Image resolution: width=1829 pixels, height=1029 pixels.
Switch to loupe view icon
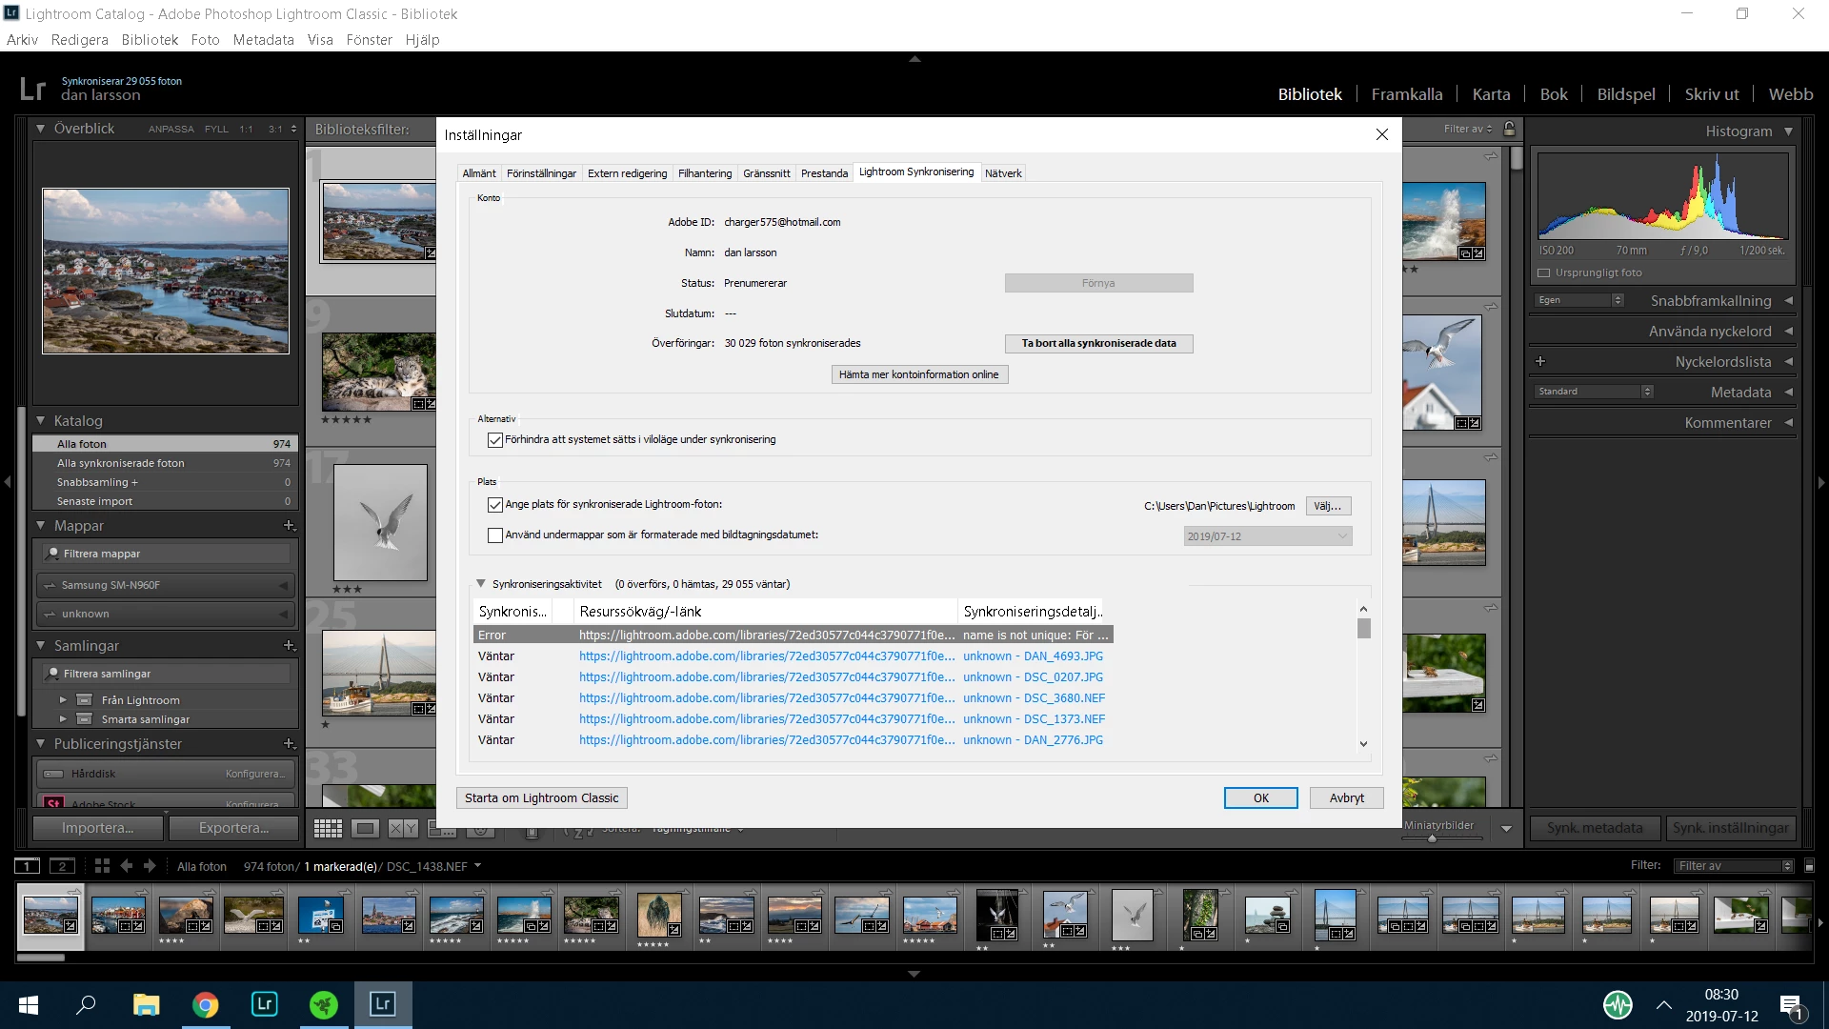click(365, 829)
